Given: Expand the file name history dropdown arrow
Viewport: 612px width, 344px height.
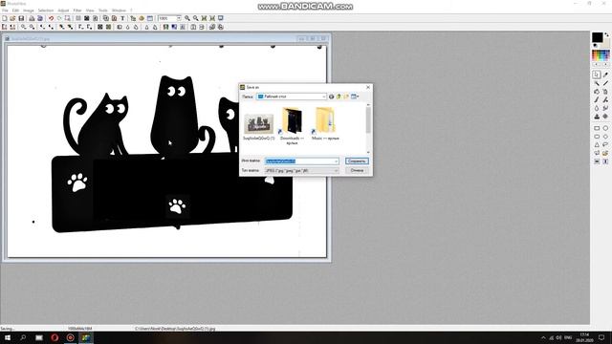Looking at the screenshot, I should [x=336, y=161].
